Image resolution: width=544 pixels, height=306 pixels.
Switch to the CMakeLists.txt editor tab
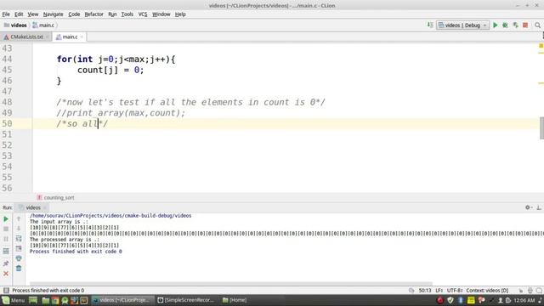26,37
